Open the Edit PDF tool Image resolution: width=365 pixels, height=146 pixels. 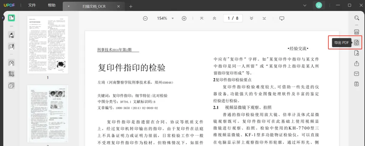tap(11, 47)
